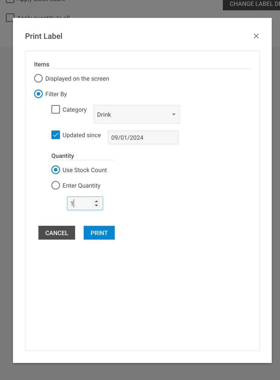
Task: Select the 'Enter Quantity' radio option
Action: click(56, 186)
